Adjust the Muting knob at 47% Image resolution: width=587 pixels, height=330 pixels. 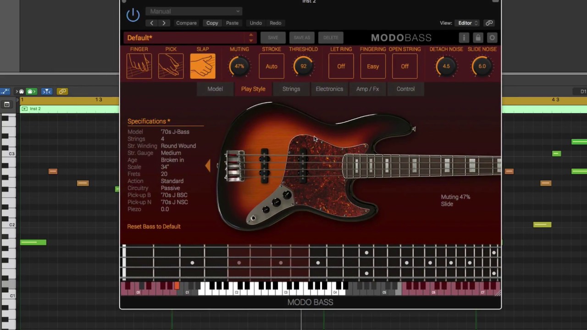pos(239,66)
